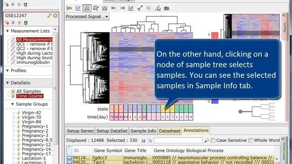292x164 pixels.
Task: Select High during Lacta measurement list
Action: coord(35,53)
